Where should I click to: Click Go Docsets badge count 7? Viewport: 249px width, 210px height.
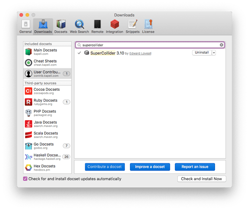[x=67, y=146]
